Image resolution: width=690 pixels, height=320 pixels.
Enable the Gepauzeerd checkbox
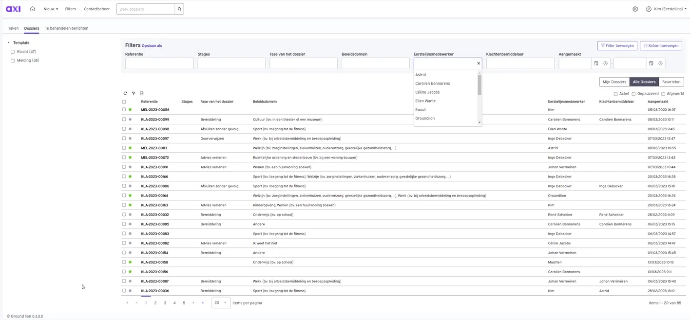(633, 94)
